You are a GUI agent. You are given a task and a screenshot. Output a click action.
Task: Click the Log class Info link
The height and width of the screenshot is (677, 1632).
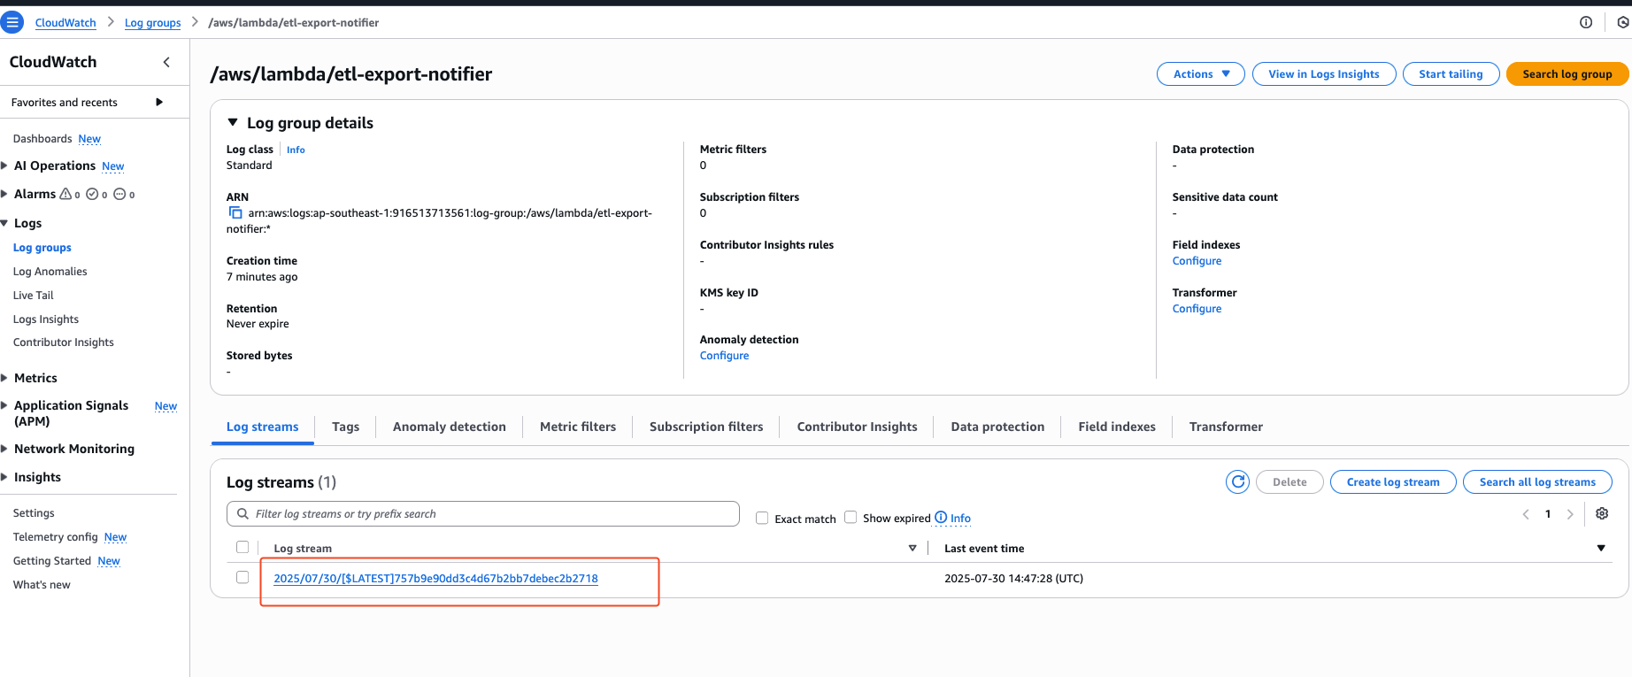296,150
